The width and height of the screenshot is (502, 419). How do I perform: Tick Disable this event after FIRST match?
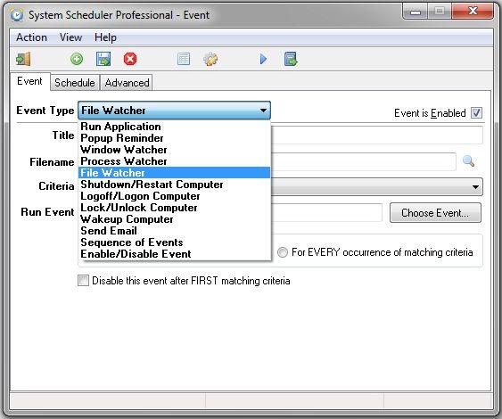83,281
